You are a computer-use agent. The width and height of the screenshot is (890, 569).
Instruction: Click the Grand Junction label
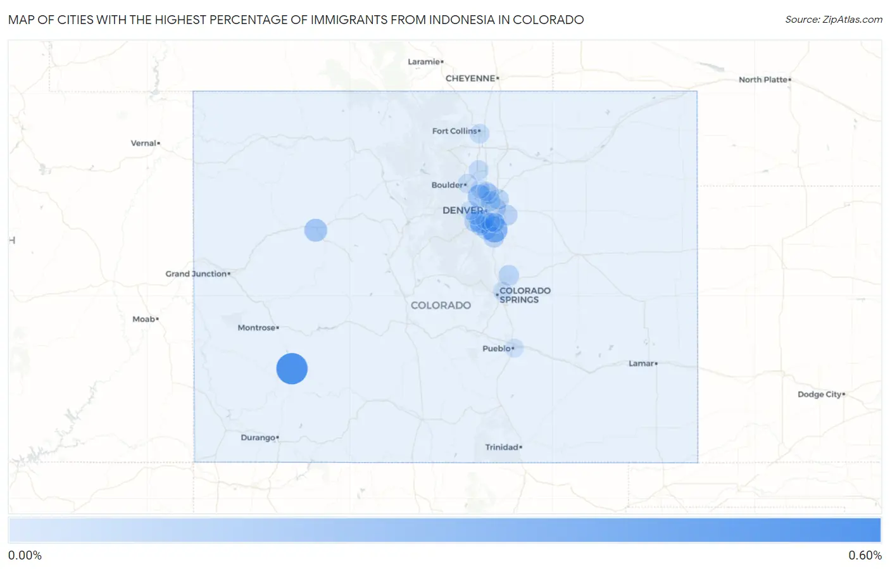pos(196,274)
